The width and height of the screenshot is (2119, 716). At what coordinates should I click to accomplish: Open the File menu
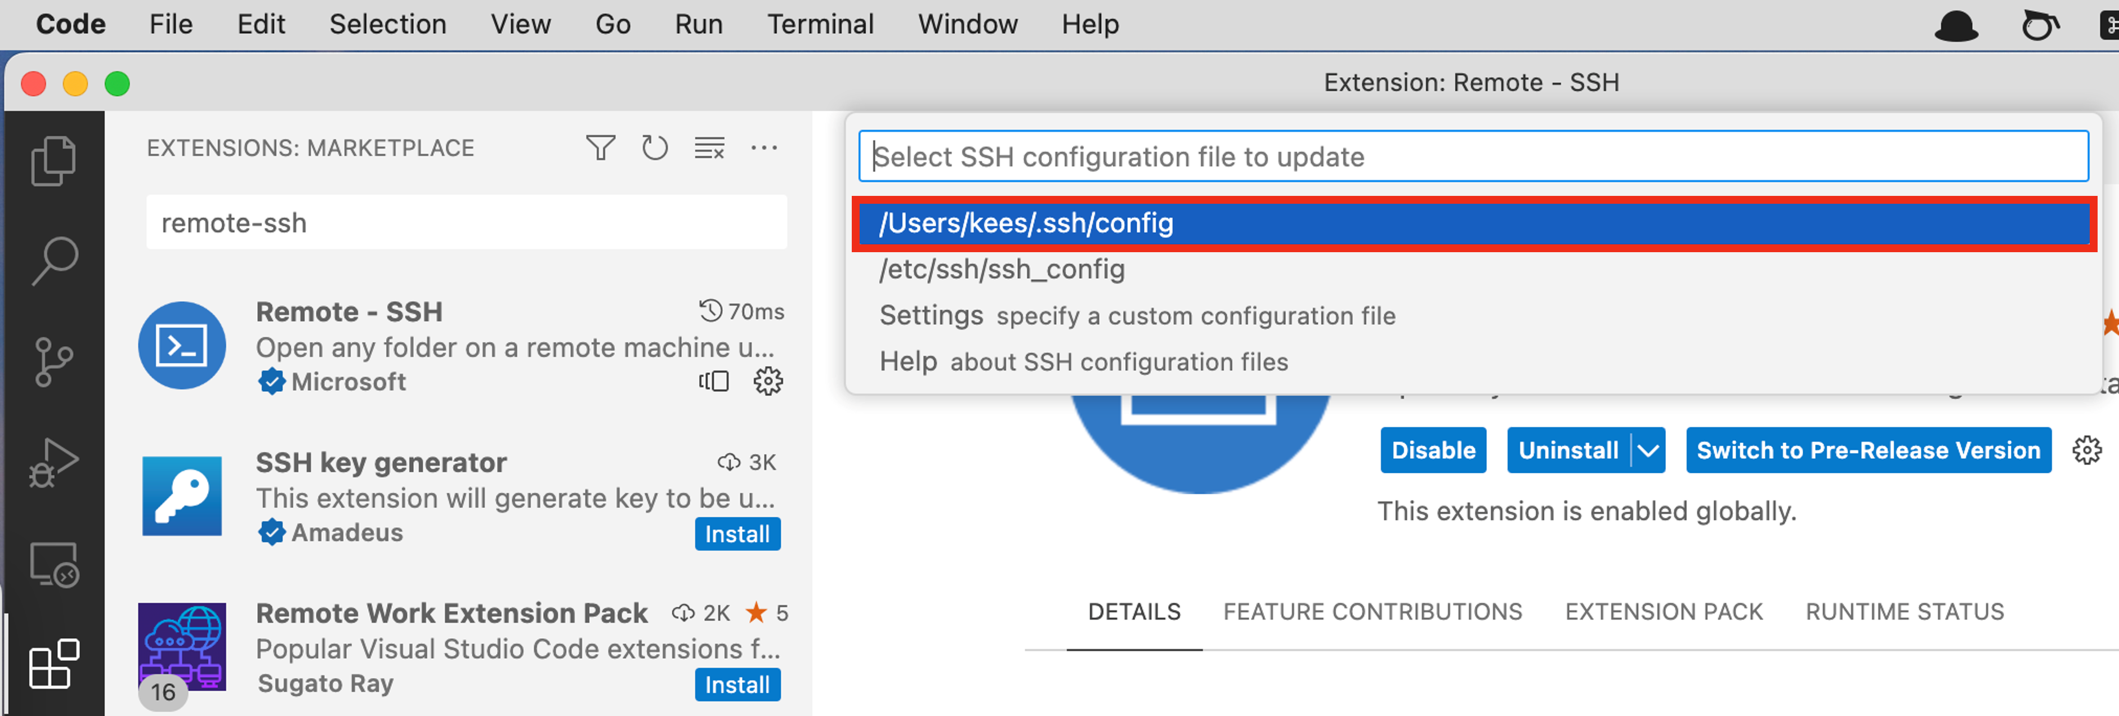click(x=171, y=25)
